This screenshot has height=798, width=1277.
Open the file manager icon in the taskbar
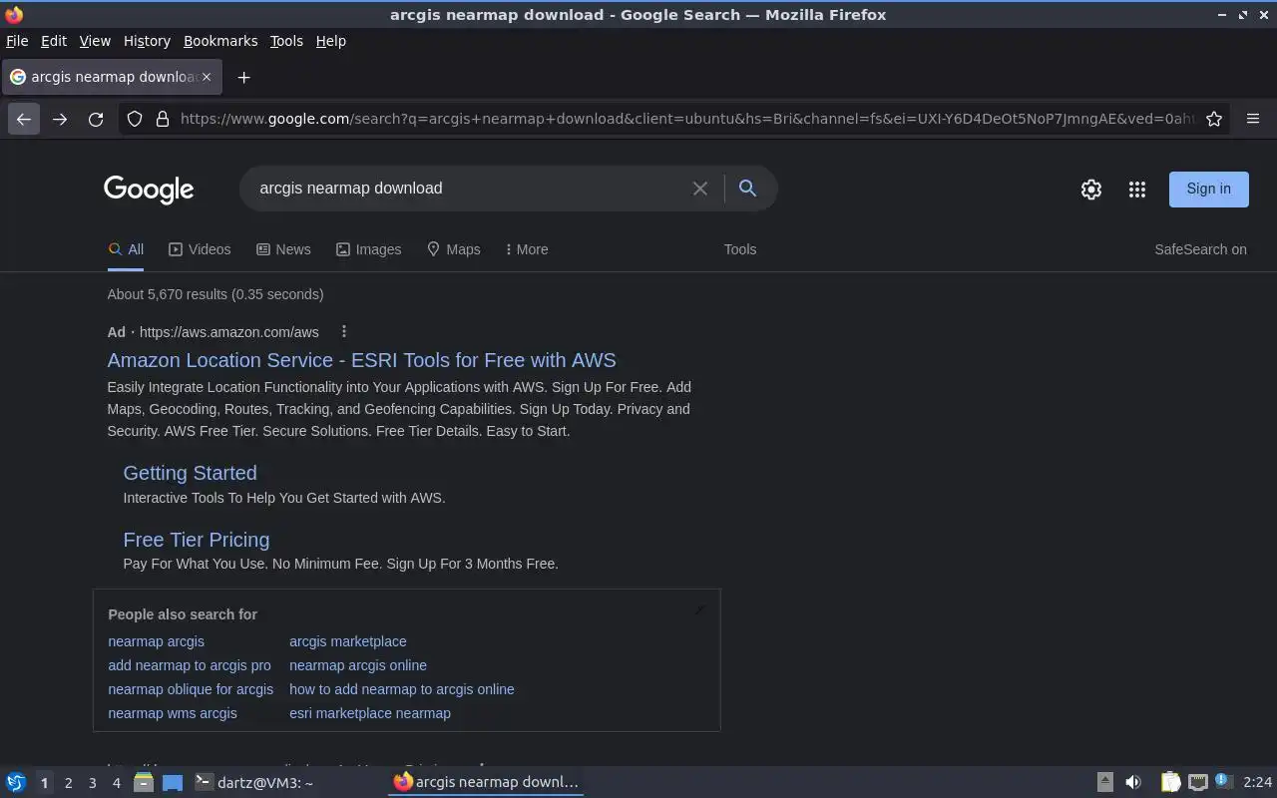tap(143, 783)
